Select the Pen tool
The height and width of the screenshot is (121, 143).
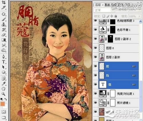(x=4, y=57)
